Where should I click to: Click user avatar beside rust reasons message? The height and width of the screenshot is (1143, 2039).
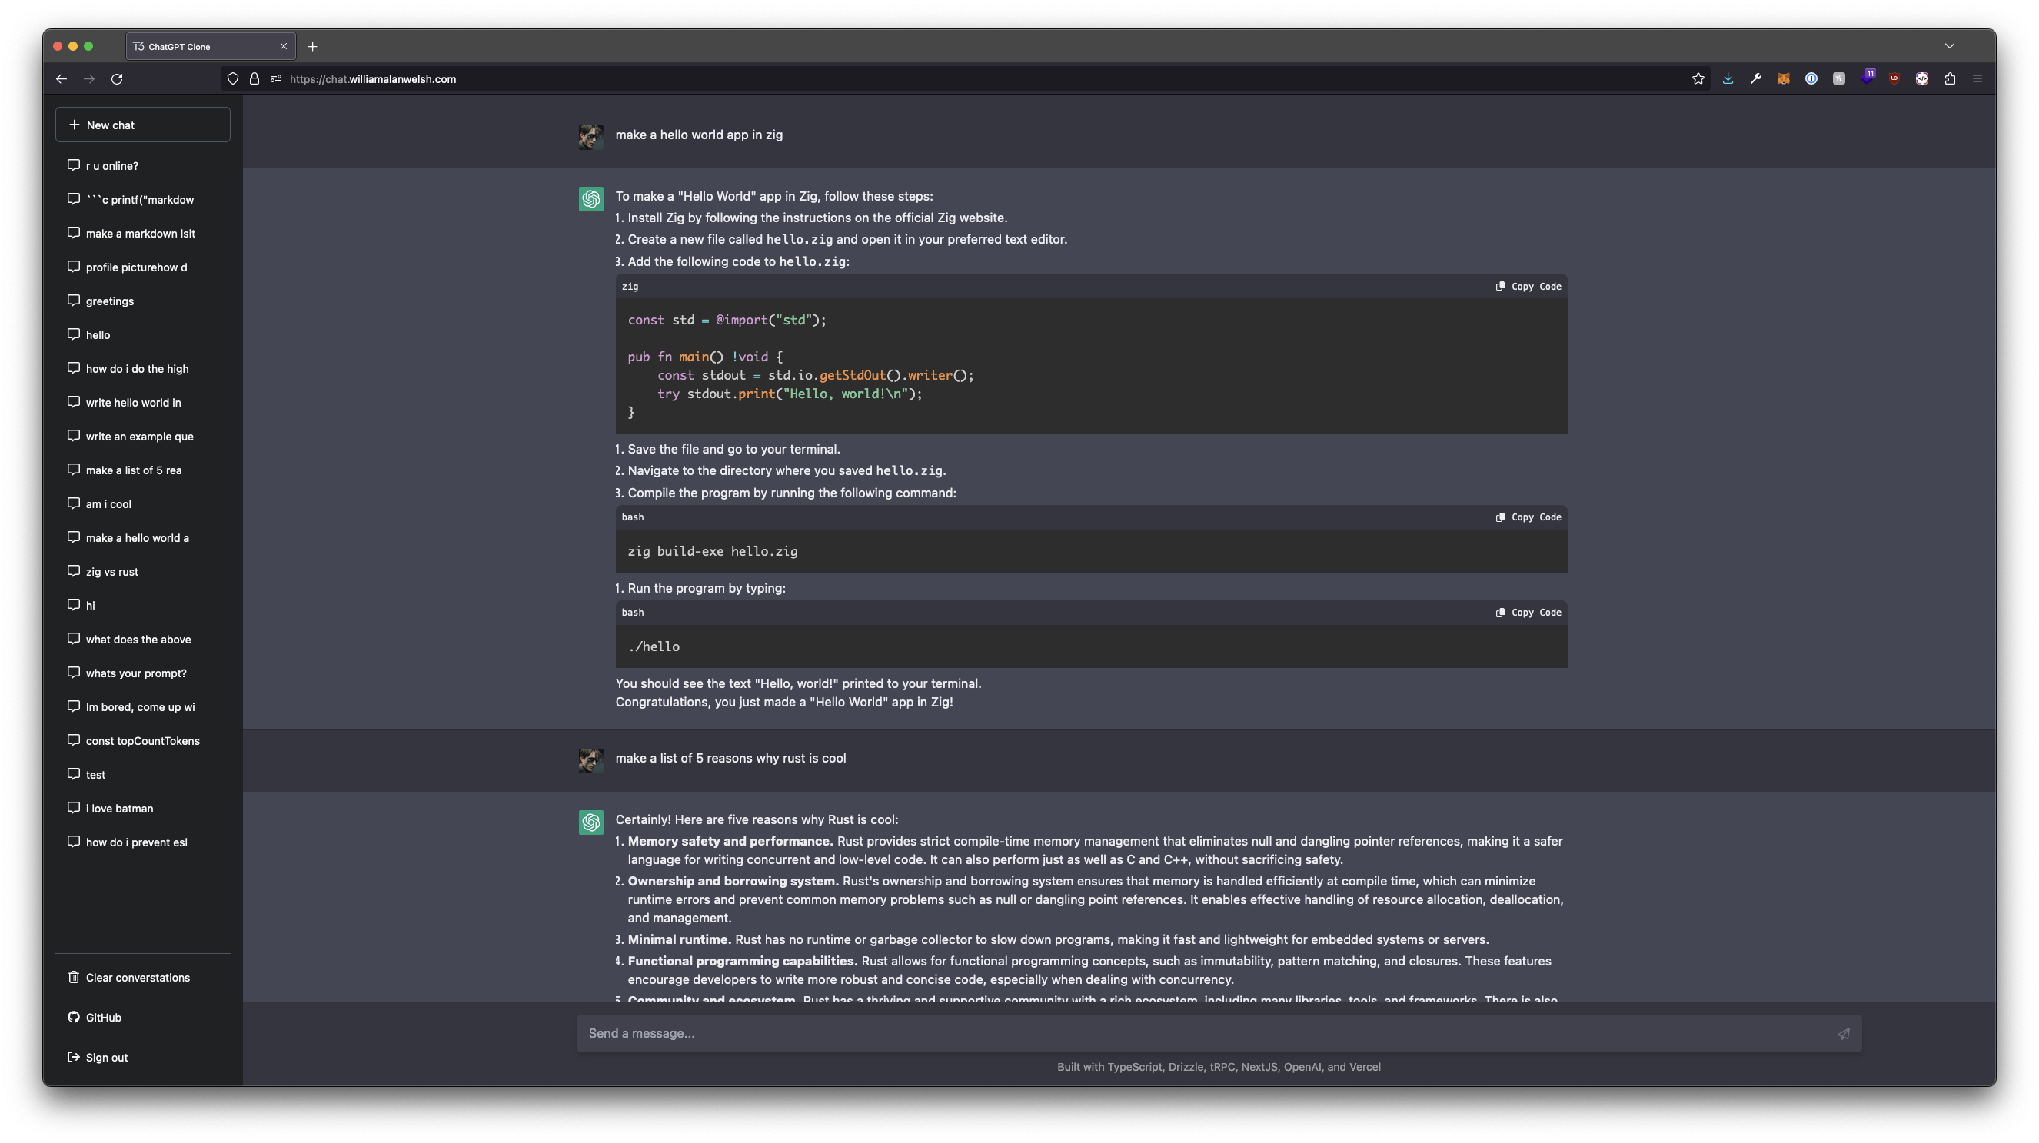590,761
